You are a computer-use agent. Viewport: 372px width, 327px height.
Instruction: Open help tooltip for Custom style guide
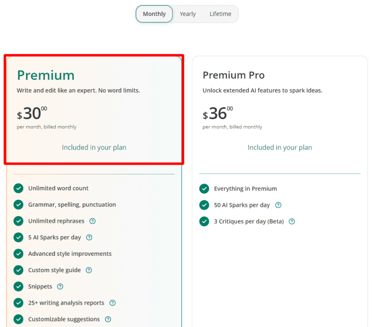coord(89,270)
